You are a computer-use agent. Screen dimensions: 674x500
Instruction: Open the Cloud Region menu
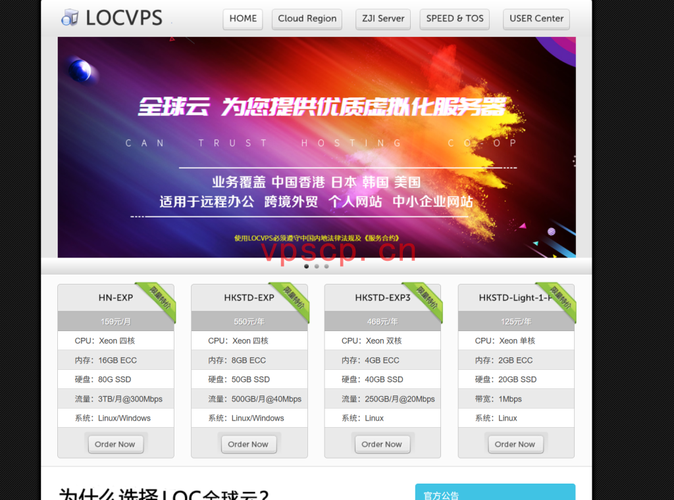[307, 19]
